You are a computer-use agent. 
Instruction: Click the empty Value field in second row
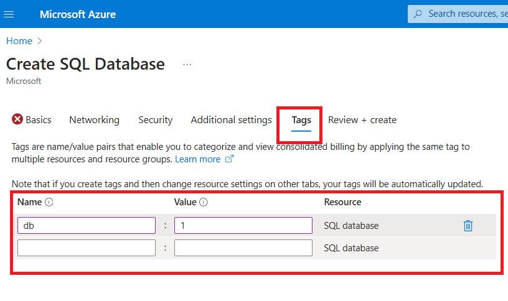click(243, 248)
